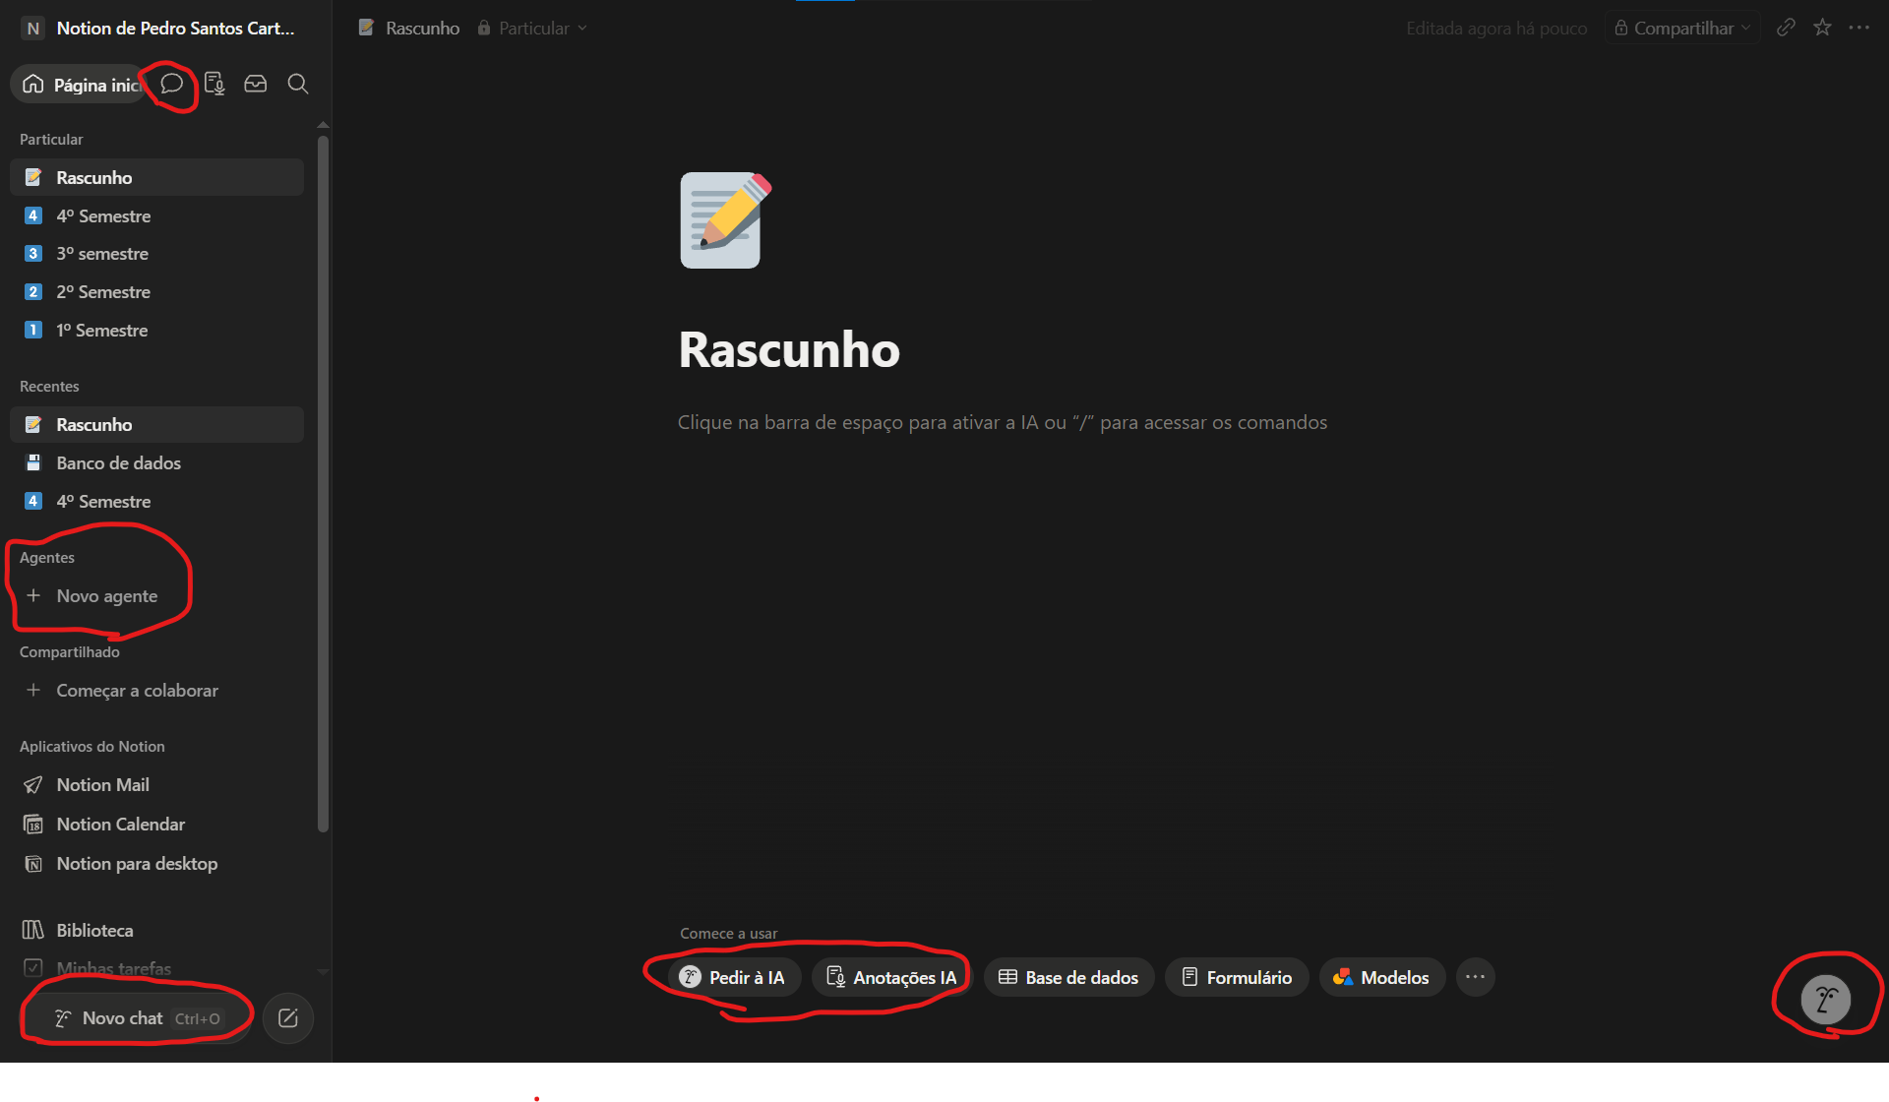This screenshot has width=1889, height=1102.
Task: Click the Agentes section header
Action: coord(47,558)
